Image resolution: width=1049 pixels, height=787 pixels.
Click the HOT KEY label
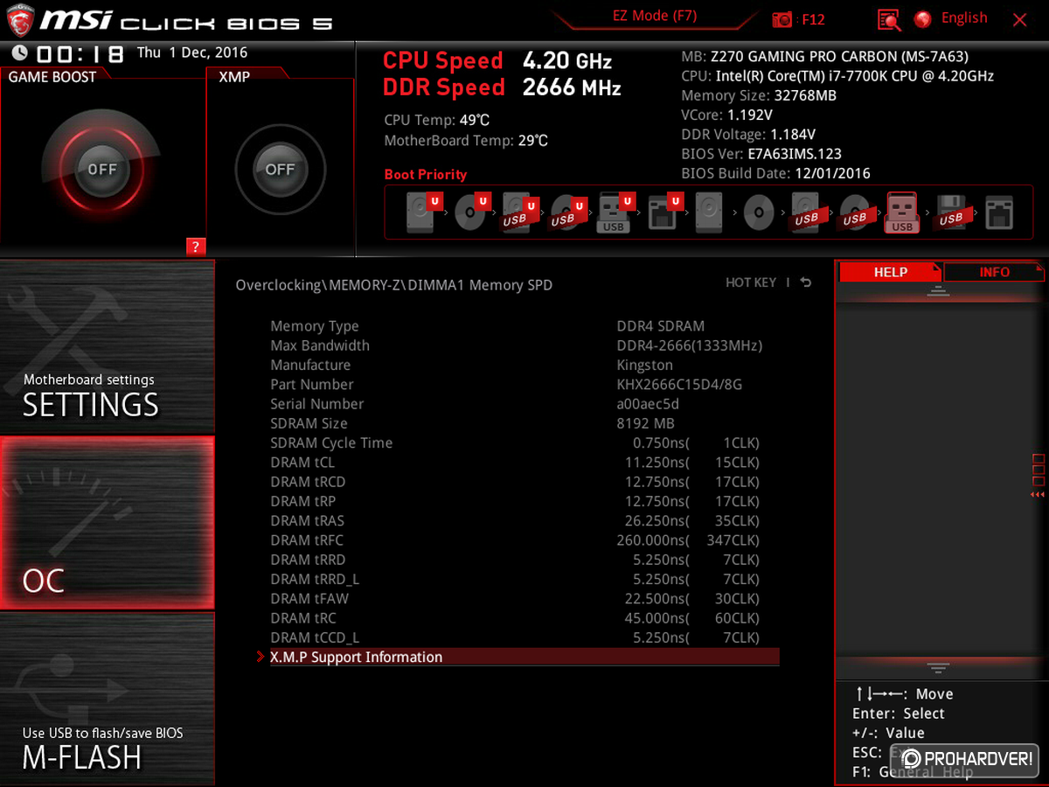click(751, 282)
